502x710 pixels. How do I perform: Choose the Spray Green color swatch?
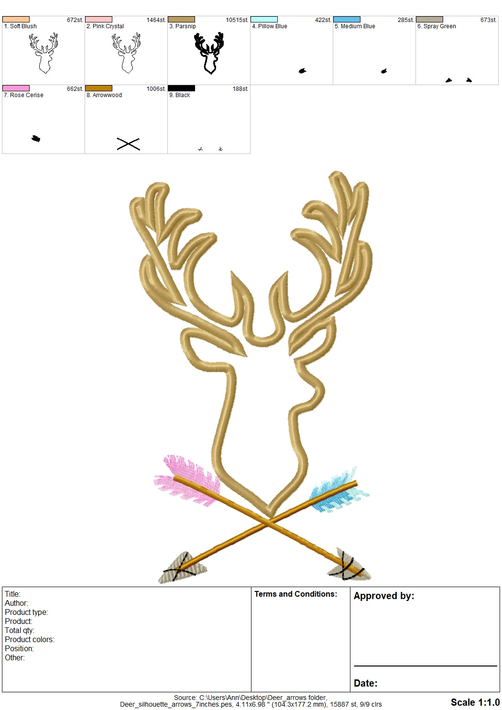pyautogui.click(x=429, y=20)
